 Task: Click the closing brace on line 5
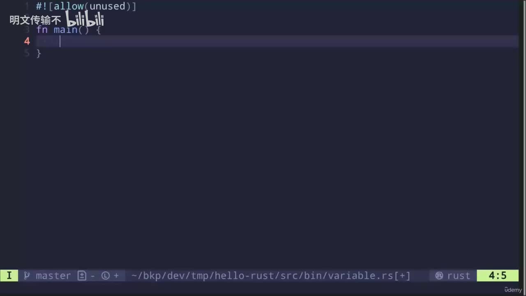pos(39,53)
